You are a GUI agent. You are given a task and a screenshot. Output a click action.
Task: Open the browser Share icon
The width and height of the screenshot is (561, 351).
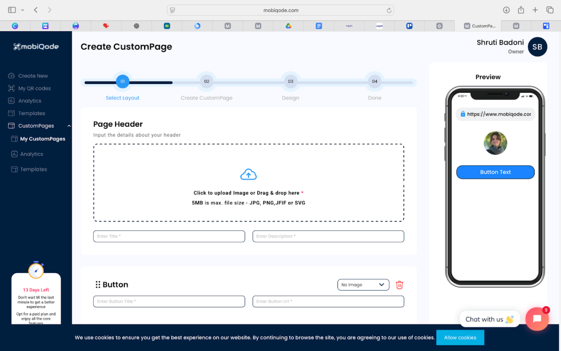[521, 10]
